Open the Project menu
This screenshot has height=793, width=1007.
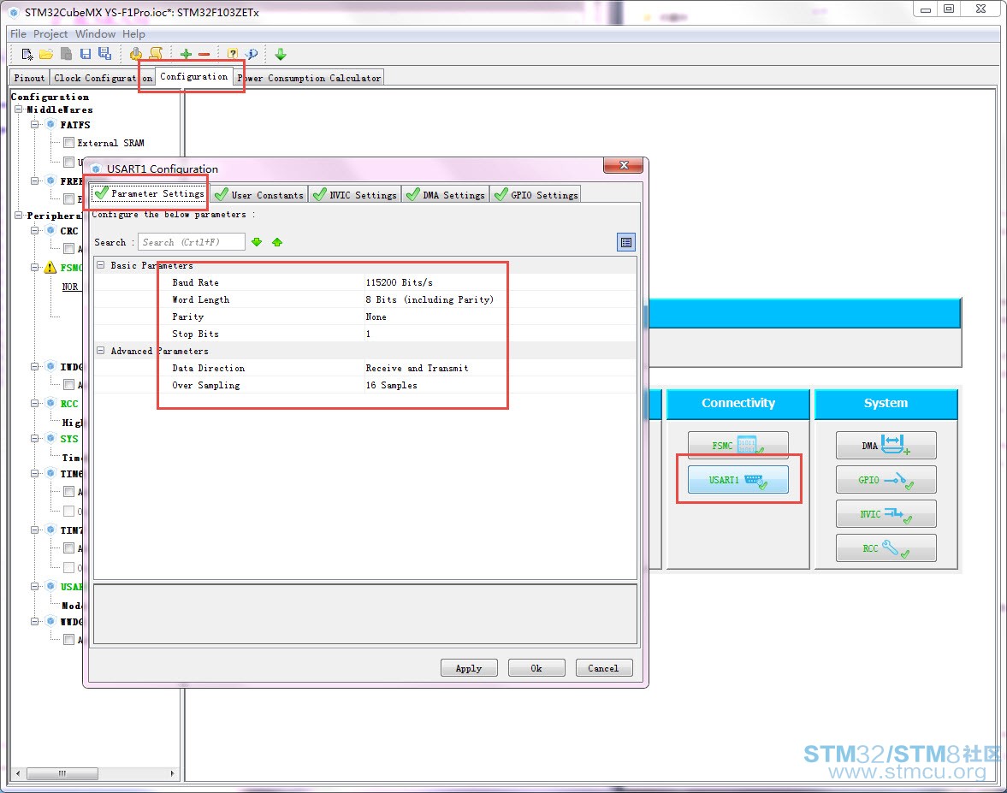(x=50, y=34)
